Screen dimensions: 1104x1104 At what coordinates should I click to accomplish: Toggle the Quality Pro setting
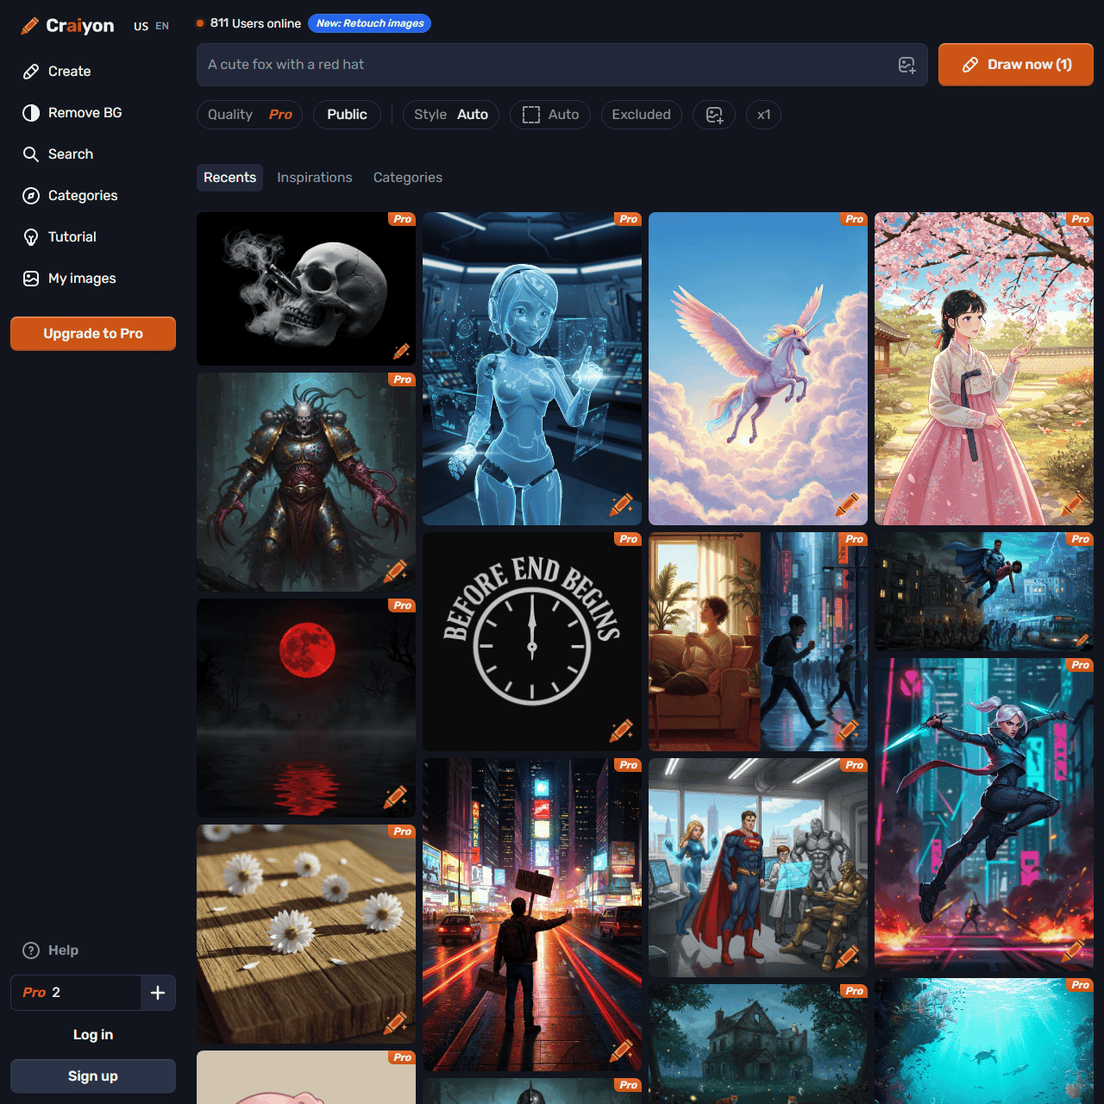pos(249,115)
